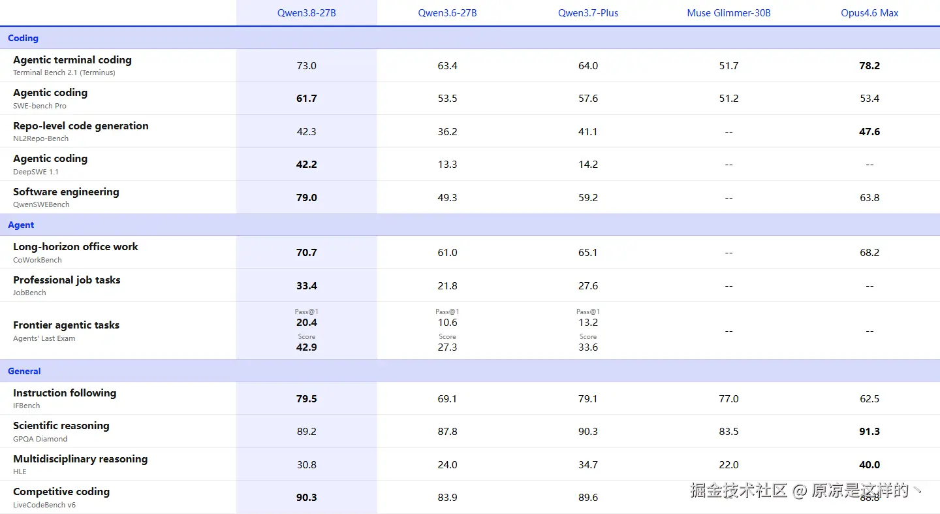The height and width of the screenshot is (514, 940).
Task: Click Qwen3.6-27B's 10.6 Pass@1 value
Action: pos(448,323)
